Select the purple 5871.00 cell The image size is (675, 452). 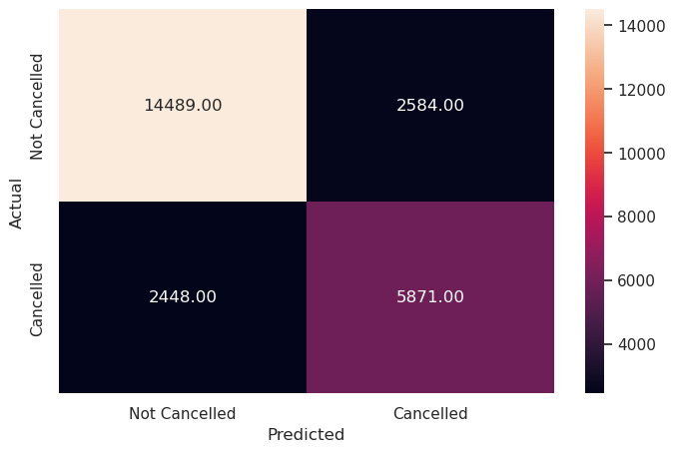(x=430, y=296)
